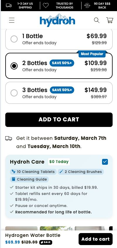The height and width of the screenshot is (248, 117).
Task: Click the 2 Cleaning Brushes tag
Action: [x=81, y=172]
